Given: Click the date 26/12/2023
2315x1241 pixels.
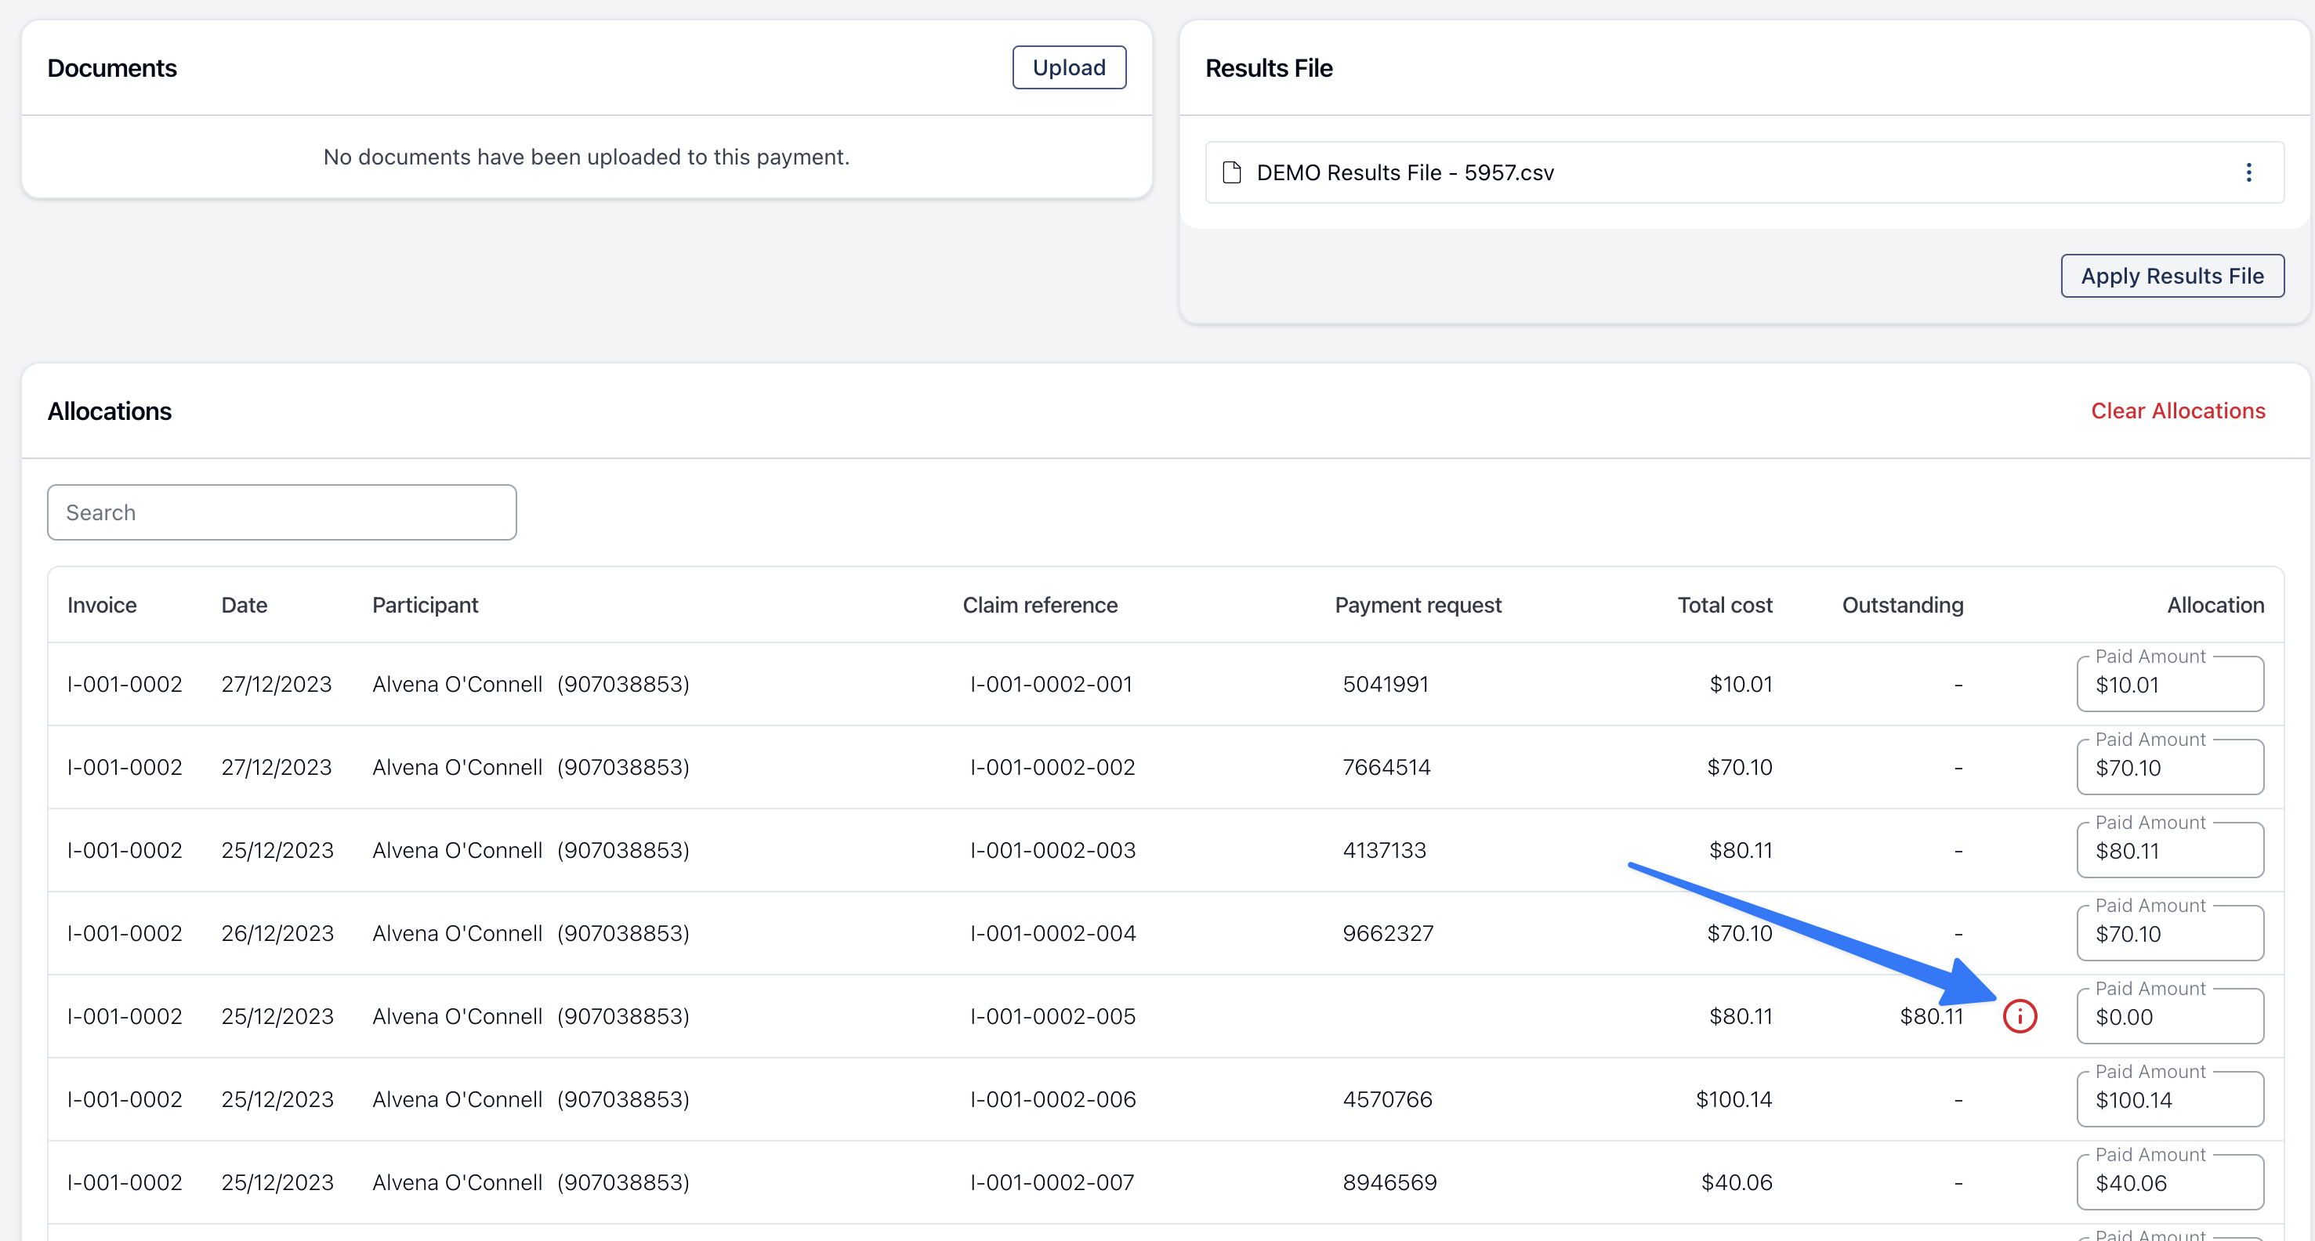Looking at the screenshot, I should 277,934.
